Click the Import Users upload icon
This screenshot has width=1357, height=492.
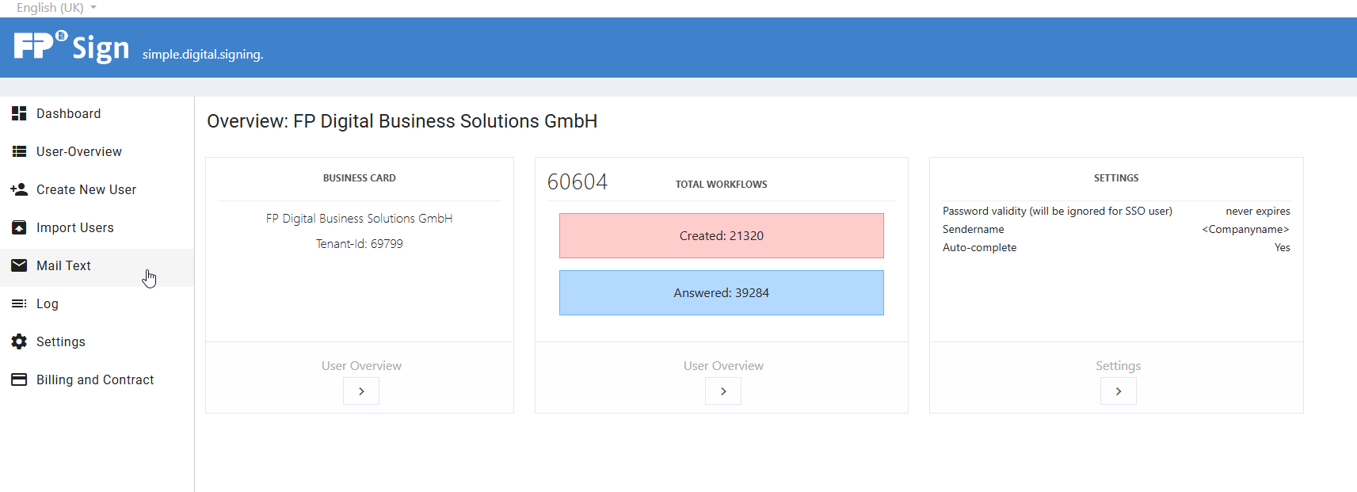click(19, 227)
